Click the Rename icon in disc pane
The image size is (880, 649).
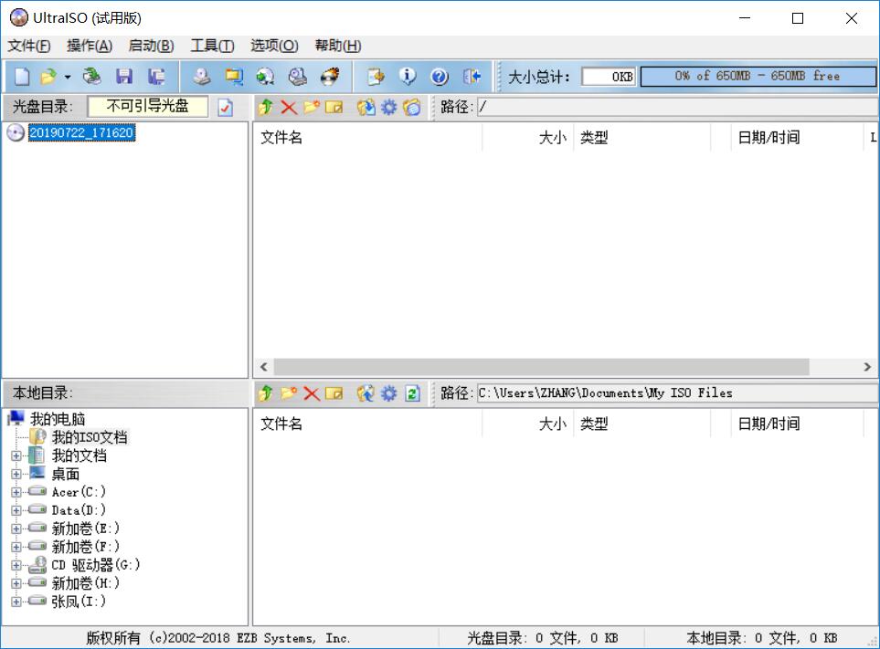click(334, 107)
